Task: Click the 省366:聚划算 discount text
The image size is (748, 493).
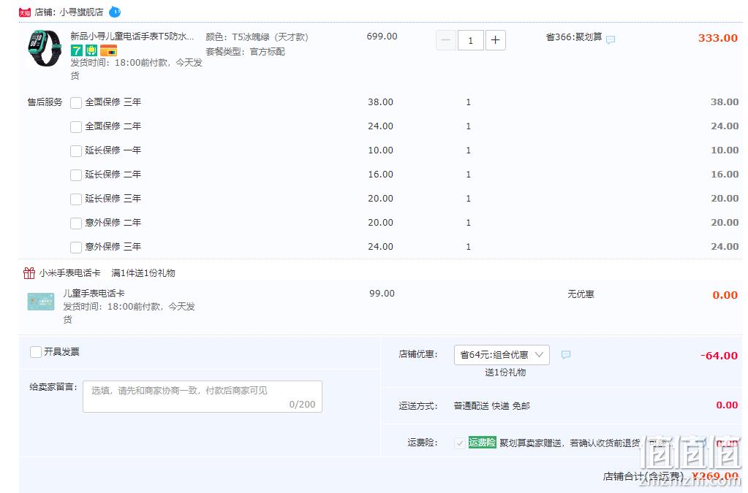Action: [574, 37]
